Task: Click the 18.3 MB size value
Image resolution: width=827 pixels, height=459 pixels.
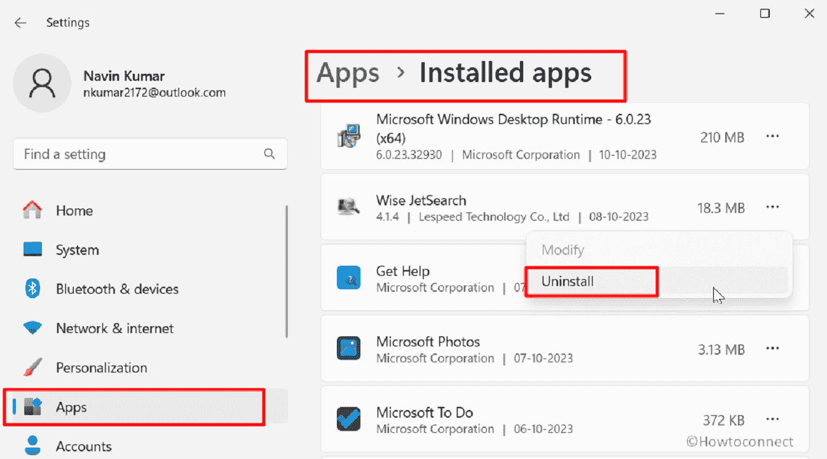Action: [720, 208]
